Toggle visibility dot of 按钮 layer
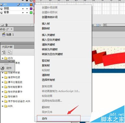 click(23, 9)
